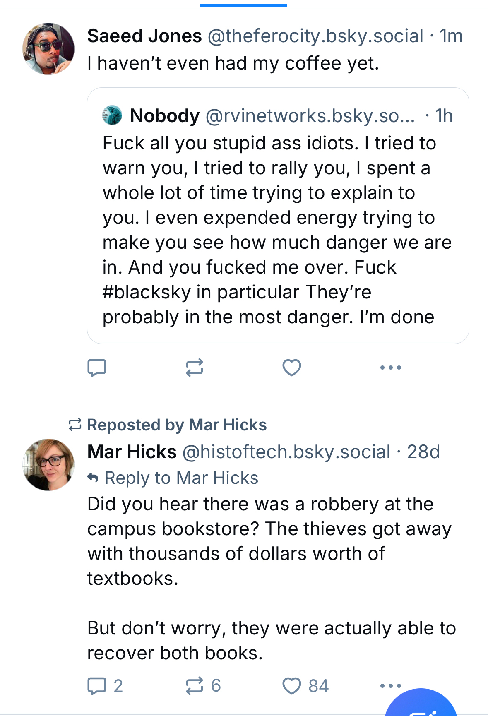Viewport: 488px width, 716px height.
Task: Repost Mar Hicks's bookstore robbery post
Action: click(194, 686)
